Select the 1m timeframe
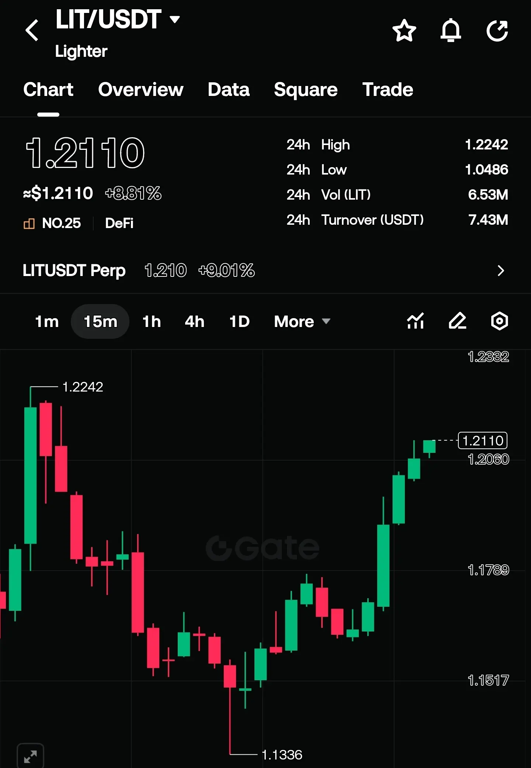The height and width of the screenshot is (768, 531). click(47, 321)
